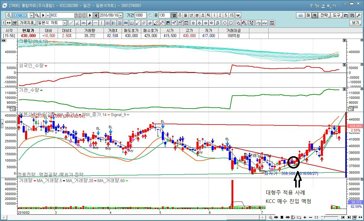Click the cloud icon in the toolbar

(301, 15)
